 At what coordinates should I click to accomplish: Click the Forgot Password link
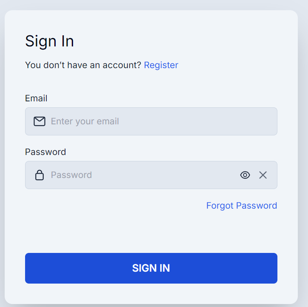tap(241, 206)
